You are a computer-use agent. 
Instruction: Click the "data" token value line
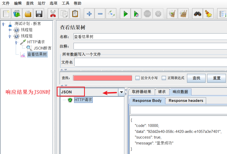[x=178, y=132]
